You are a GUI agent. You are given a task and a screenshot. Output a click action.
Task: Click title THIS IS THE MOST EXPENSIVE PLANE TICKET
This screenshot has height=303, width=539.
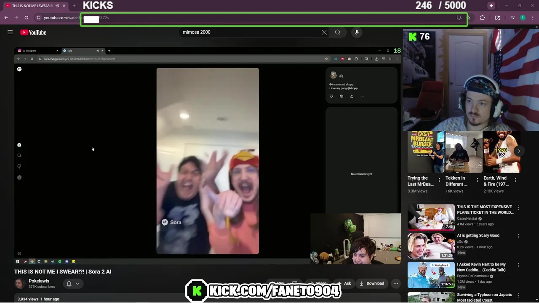(485, 210)
